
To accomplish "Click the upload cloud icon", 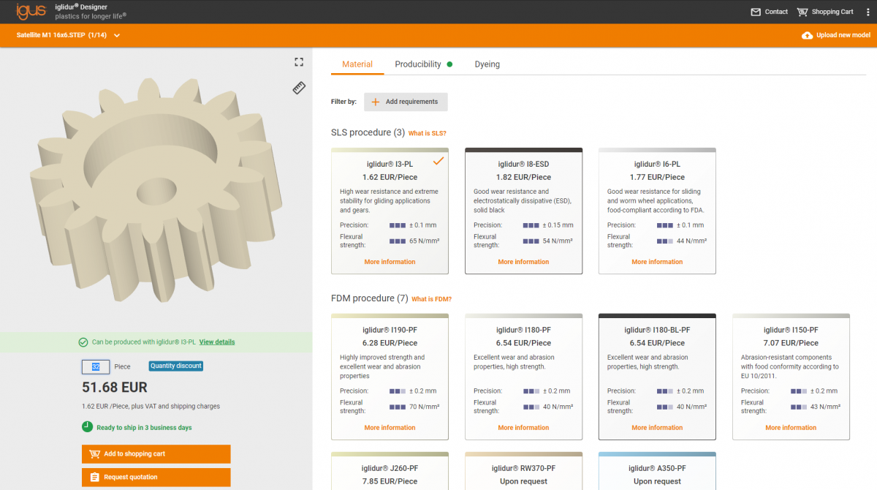I will coord(807,35).
